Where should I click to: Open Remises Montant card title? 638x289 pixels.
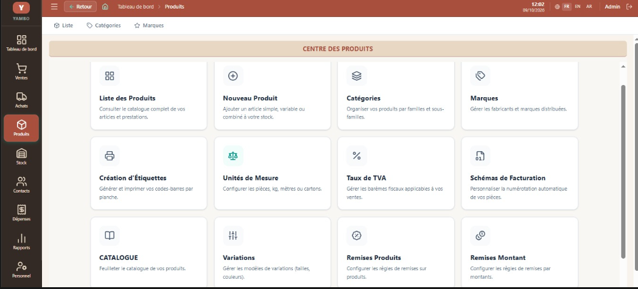[x=498, y=258]
